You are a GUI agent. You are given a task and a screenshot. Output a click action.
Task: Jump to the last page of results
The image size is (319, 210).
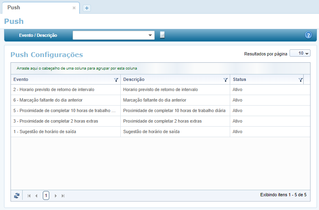63,196
